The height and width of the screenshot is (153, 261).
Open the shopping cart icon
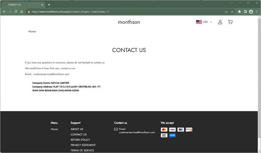230,22
